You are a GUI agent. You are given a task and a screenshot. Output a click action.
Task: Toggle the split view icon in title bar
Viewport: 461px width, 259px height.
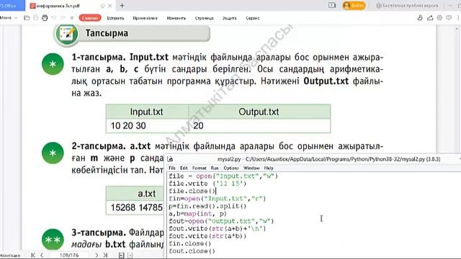tap(332, 5)
